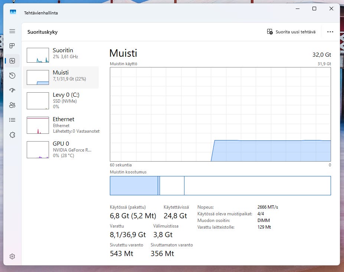Screen dimensions: 344x272
Task: Click the in-use portion of composition bar
Action: point(134,186)
